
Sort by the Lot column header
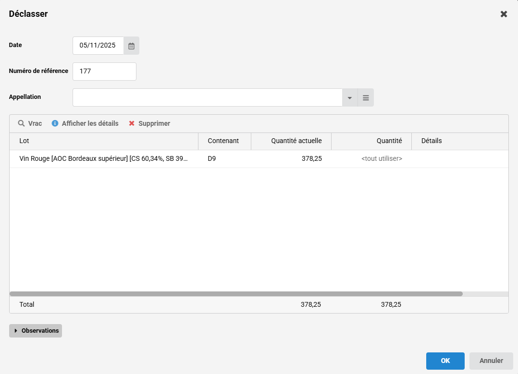104,141
